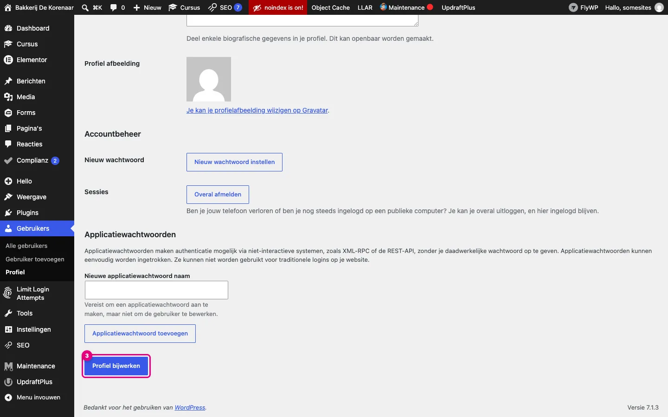Click the Limit Login Attempts fingerprint icon
This screenshot has height=417, width=668.
pos(8,293)
